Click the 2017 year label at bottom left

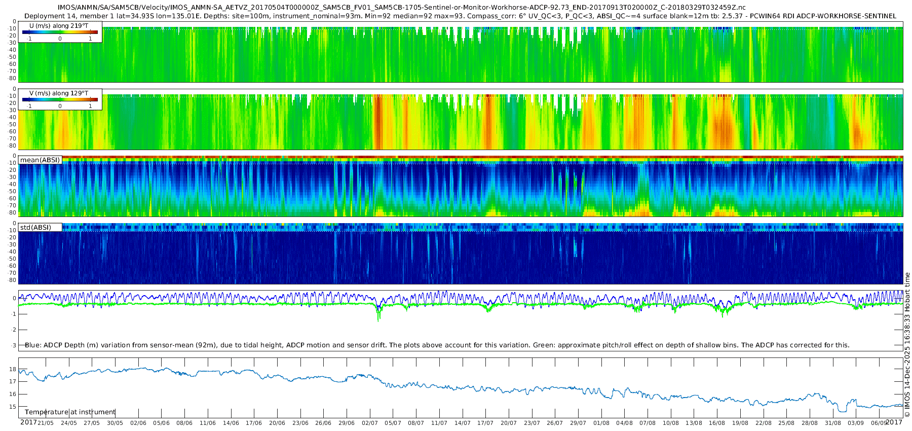[28, 422]
